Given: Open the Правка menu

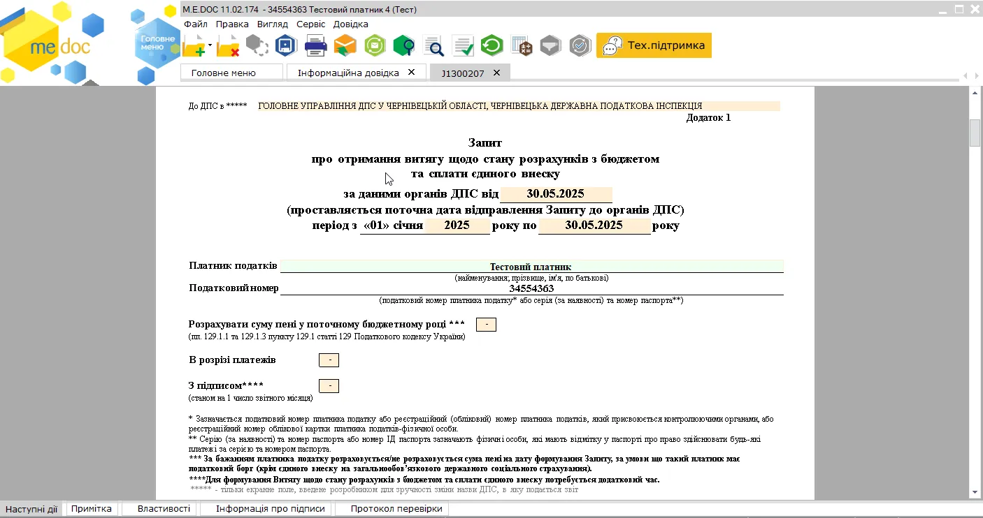Looking at the screenshot, I should 232,24.
